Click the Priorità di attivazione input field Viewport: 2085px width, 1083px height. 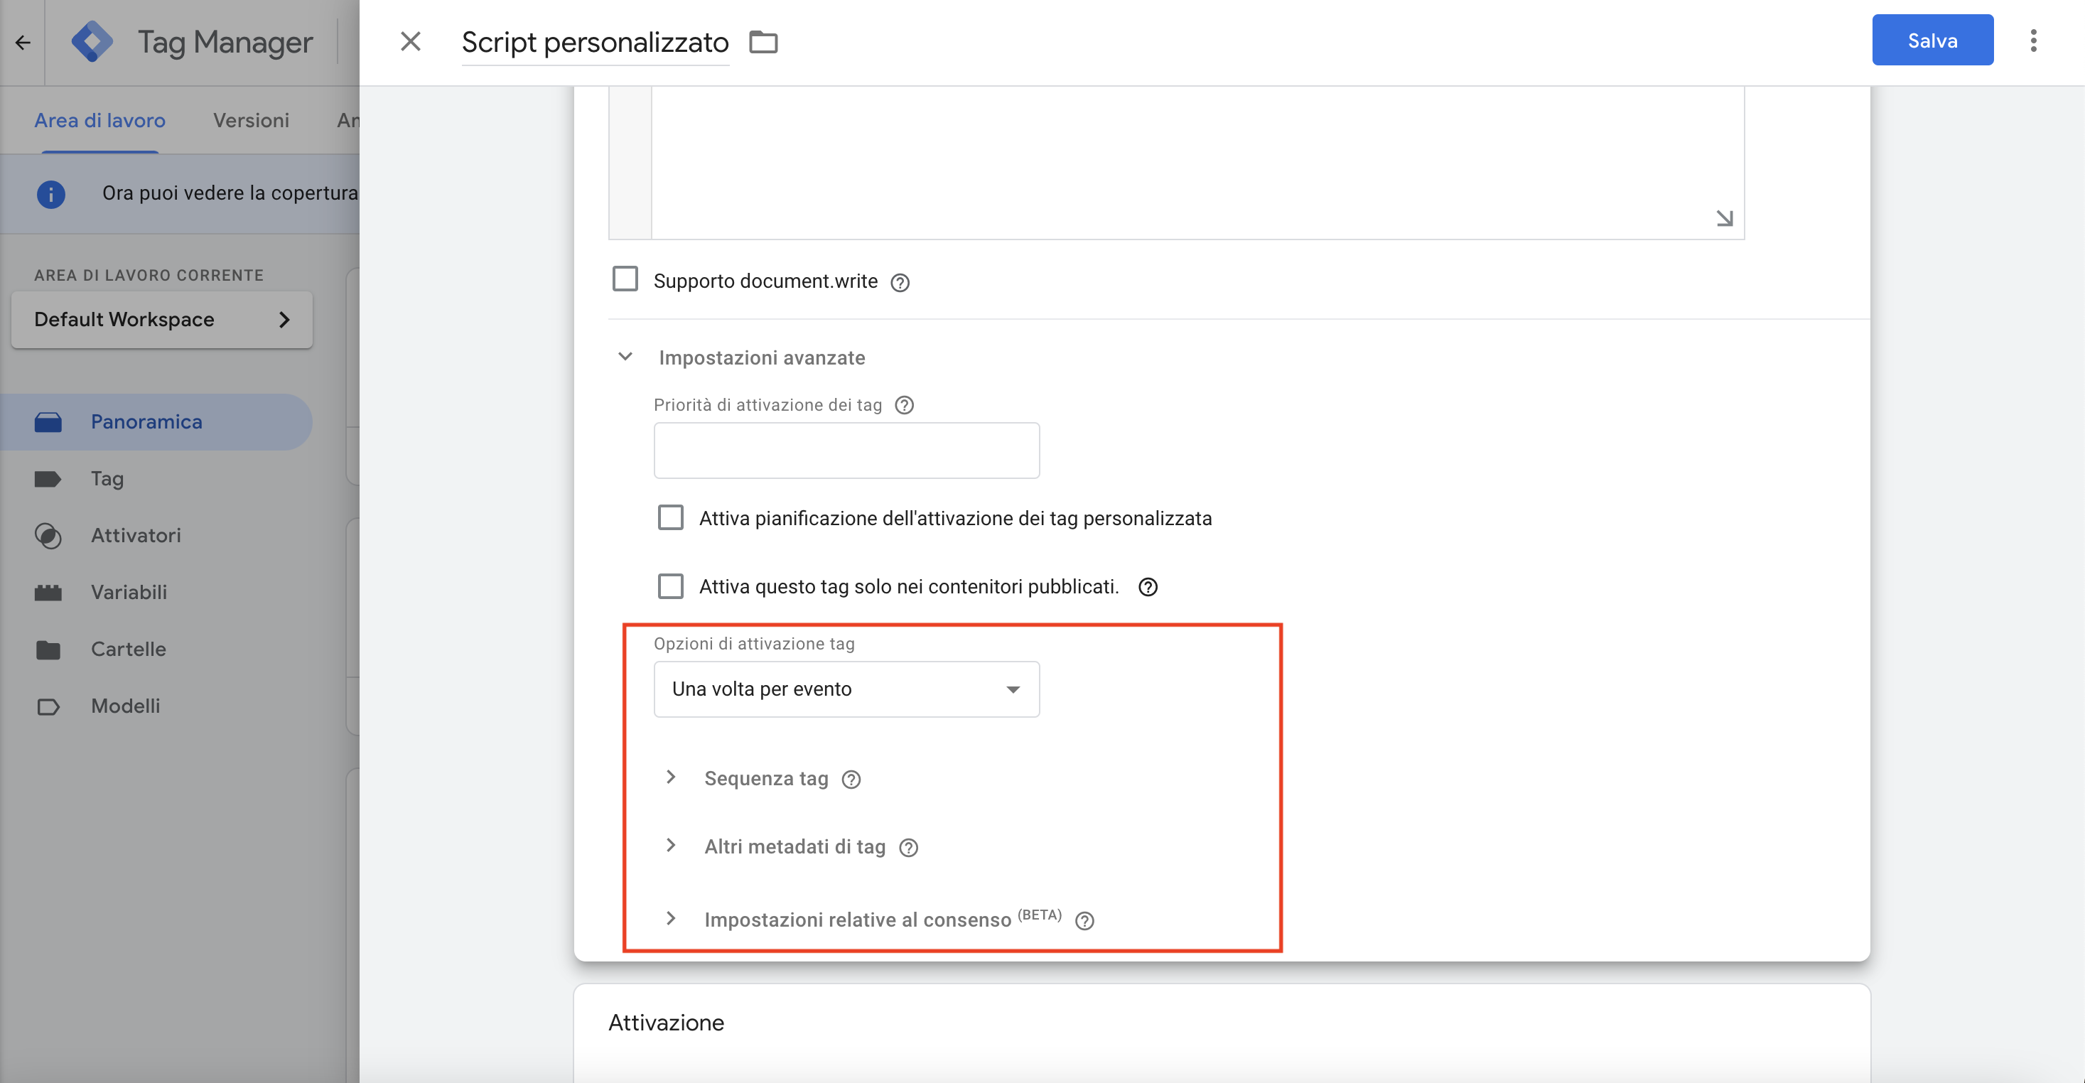click(x=846, y=450)
